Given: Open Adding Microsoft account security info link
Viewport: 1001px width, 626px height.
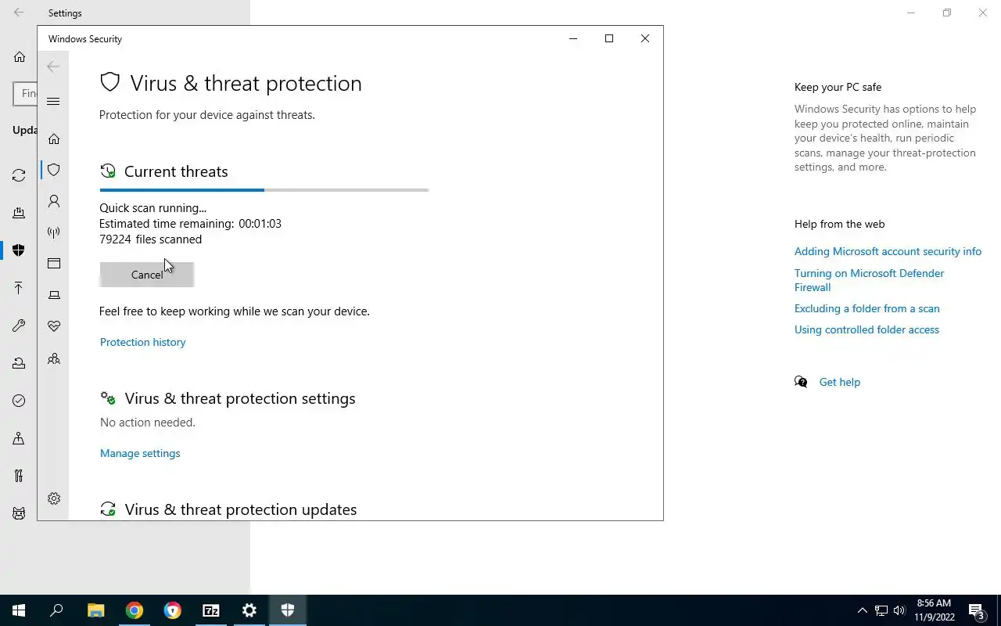Looking at the screenshot, I should [x=888, y=251].
